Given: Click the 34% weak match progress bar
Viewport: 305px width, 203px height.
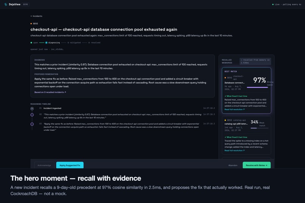Looking at the screenshot, I should pyautogui.click(x=260, y=128).
